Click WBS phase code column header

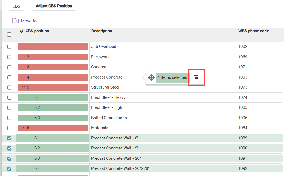253,31
